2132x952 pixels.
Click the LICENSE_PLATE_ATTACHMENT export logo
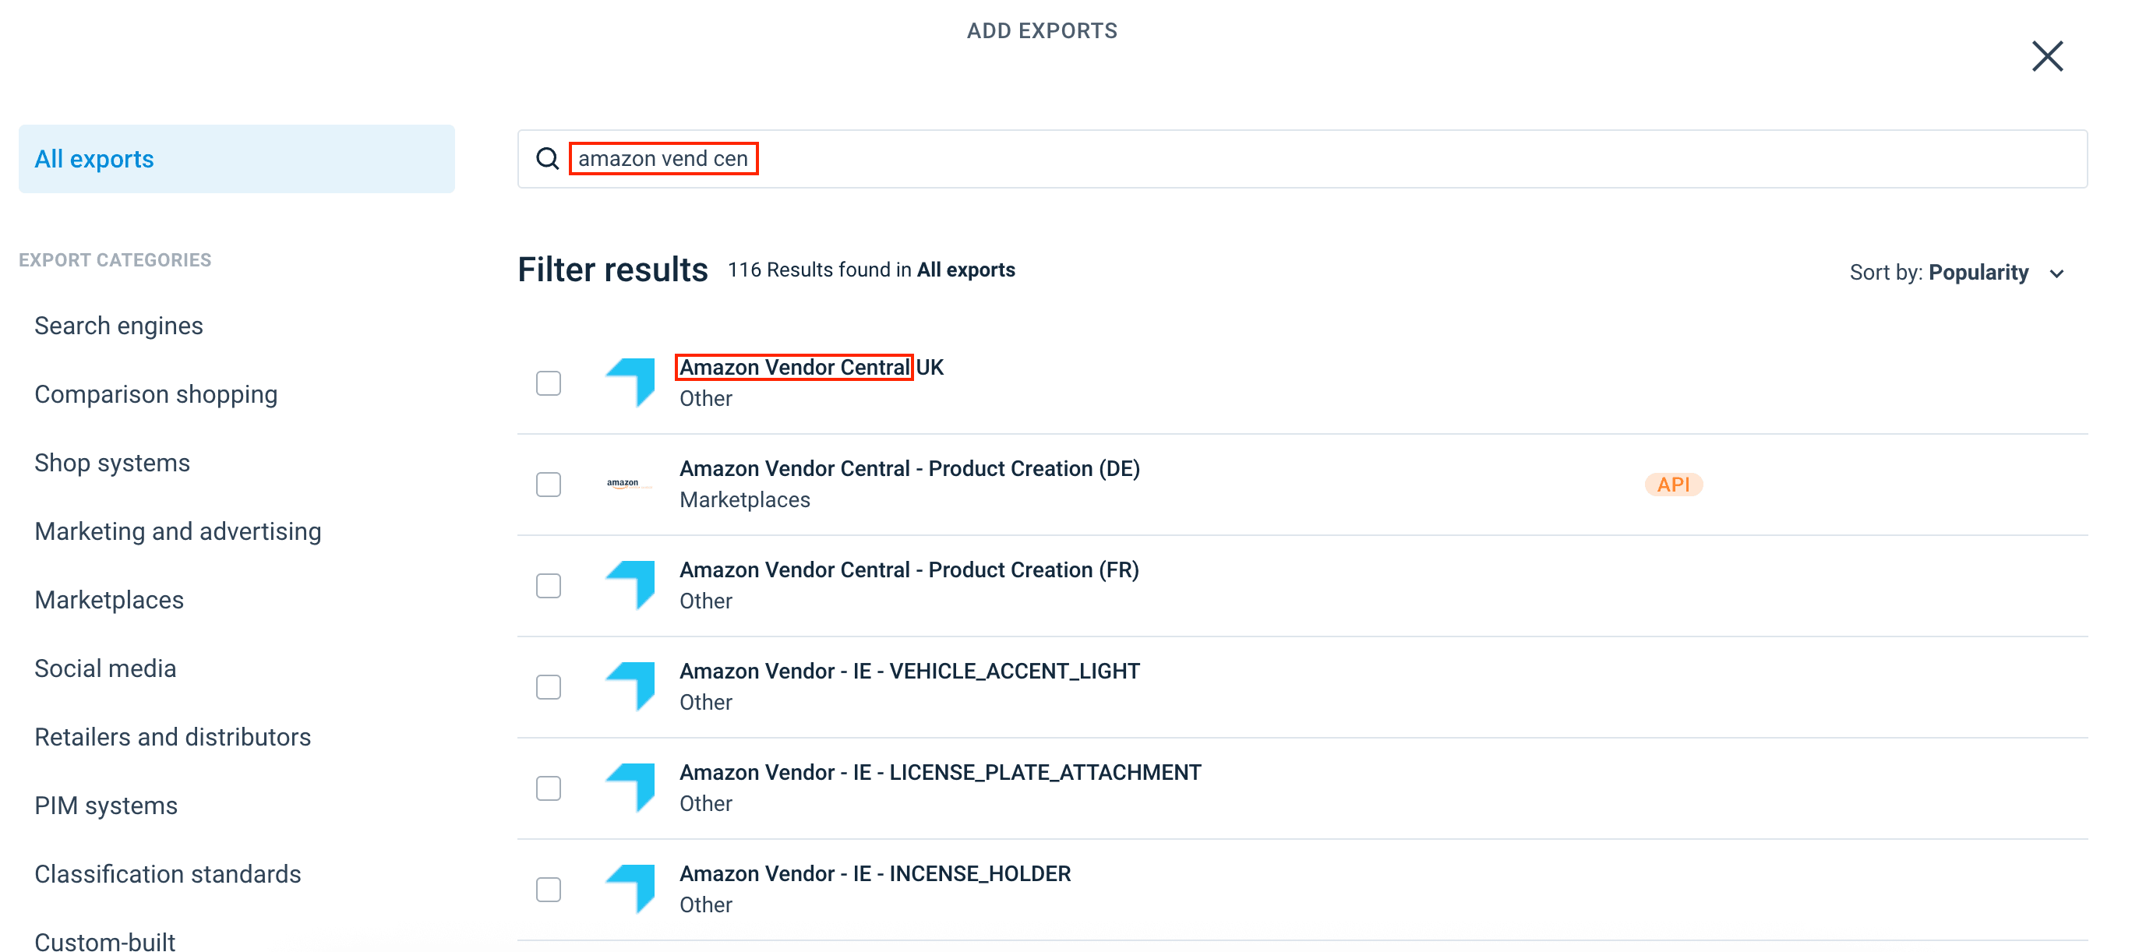pyautogui.click(x=631, y=787)
